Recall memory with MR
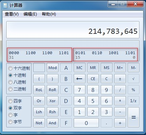 (x=93, y=68)
